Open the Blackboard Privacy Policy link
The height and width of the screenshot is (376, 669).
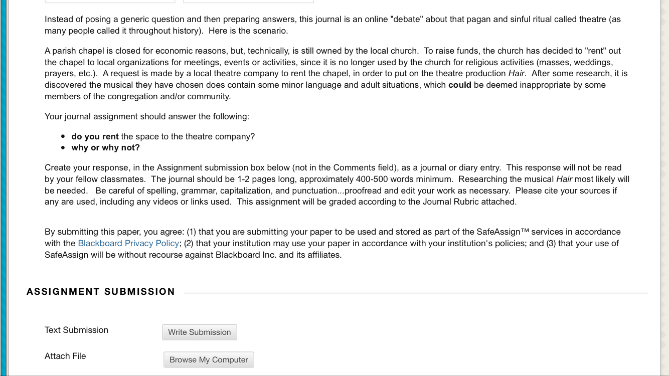(128, 243)
